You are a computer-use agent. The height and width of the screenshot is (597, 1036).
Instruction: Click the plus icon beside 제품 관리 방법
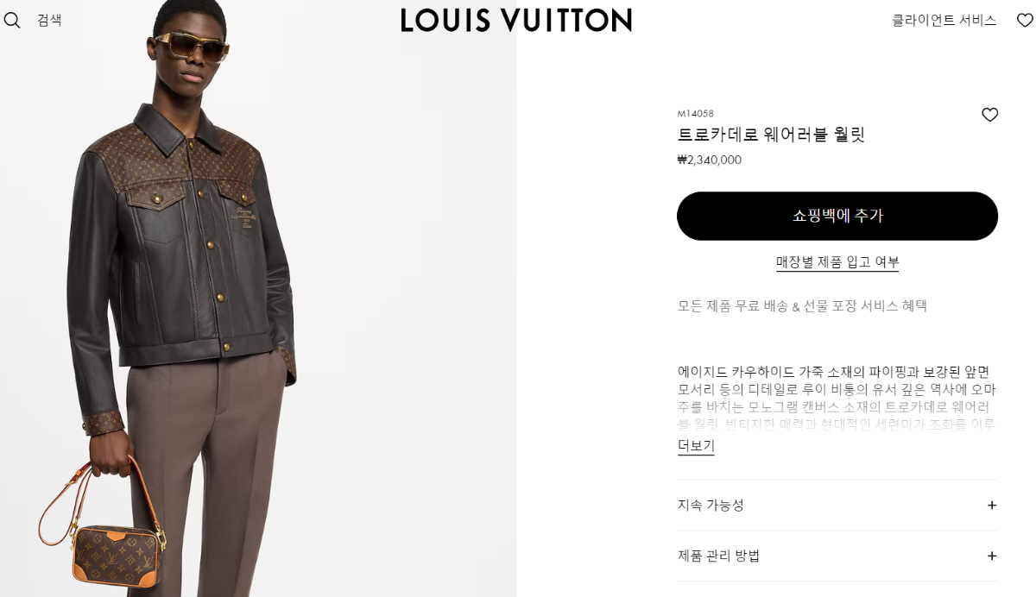[992, 556]
